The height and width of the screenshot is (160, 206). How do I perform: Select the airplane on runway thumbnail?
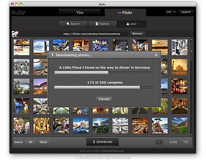120,126
